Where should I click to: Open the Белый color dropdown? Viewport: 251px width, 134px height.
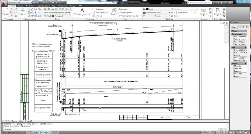click(158, 9)
